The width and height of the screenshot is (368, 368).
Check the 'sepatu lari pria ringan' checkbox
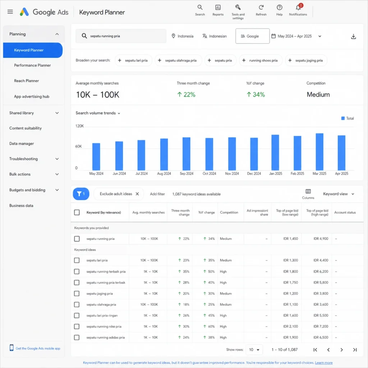pos(77,316)
